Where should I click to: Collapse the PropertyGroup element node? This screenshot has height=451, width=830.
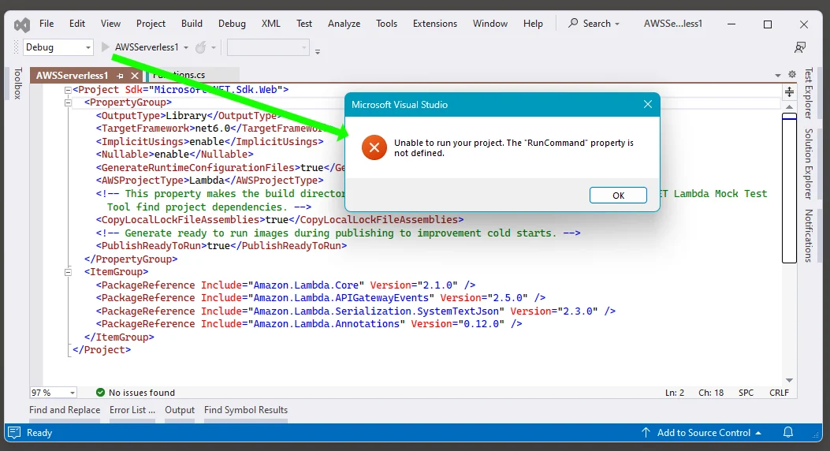(68, 102)
